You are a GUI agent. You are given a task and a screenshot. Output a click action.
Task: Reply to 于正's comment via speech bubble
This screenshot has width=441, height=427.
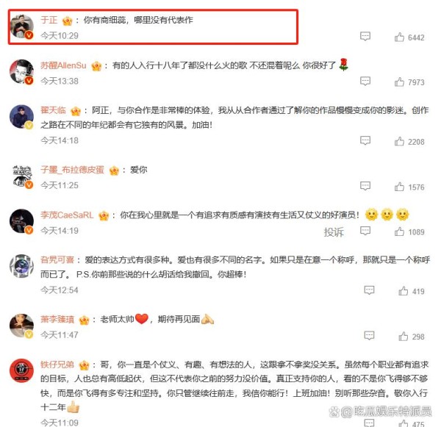365,36
